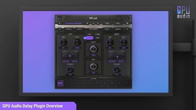This screenshot has width=196, height=110.
Task: Choose the GUITAR 1 fast preset
Action: [x=69, y=29]
